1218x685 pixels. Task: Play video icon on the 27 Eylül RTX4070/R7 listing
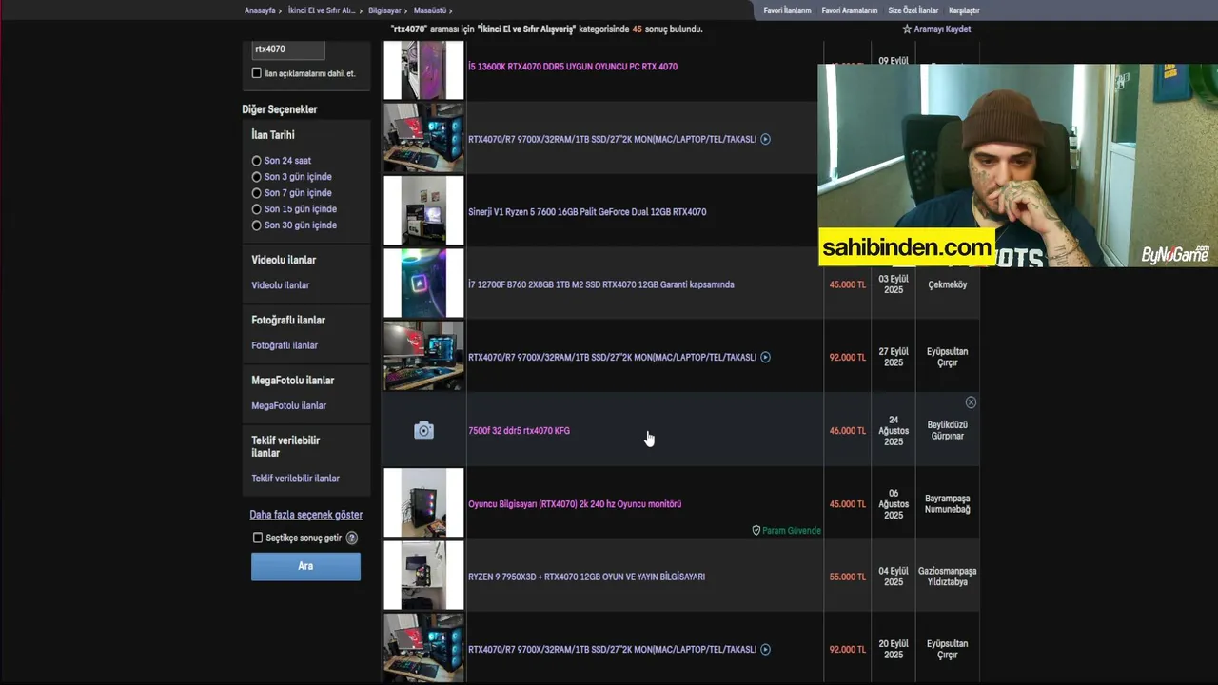pyautogui.click(x=765, y=358)
